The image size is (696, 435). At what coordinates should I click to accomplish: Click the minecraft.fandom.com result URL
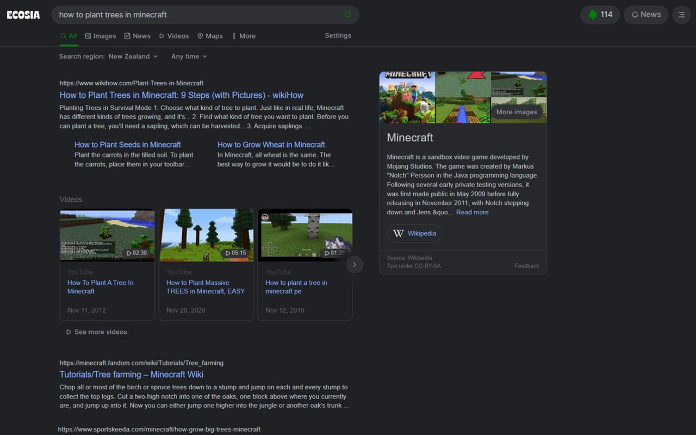pos(141,363)
